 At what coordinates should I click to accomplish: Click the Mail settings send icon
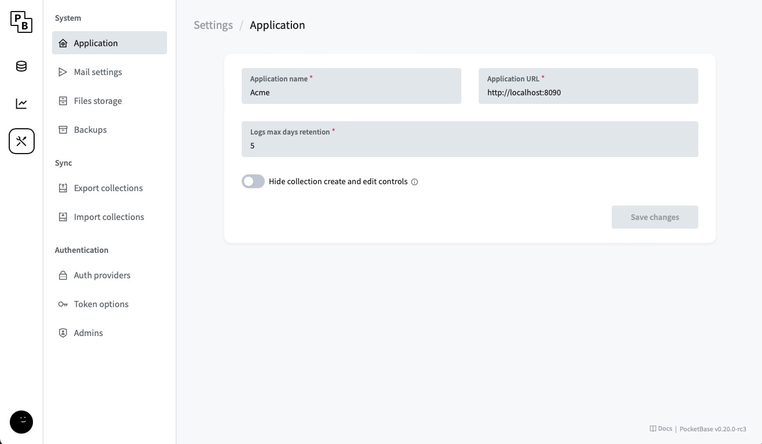[x=63, y=72]
